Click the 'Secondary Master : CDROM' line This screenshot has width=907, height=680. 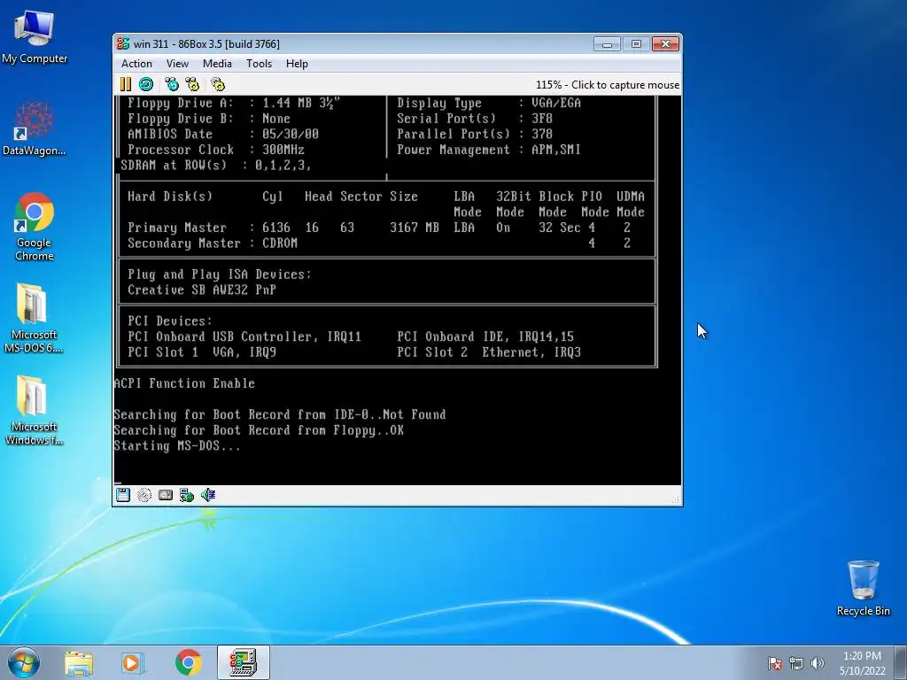(213, 243)
